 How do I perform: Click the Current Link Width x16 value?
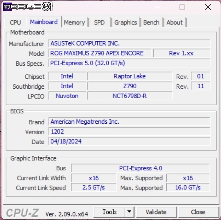tap(94, 178)
